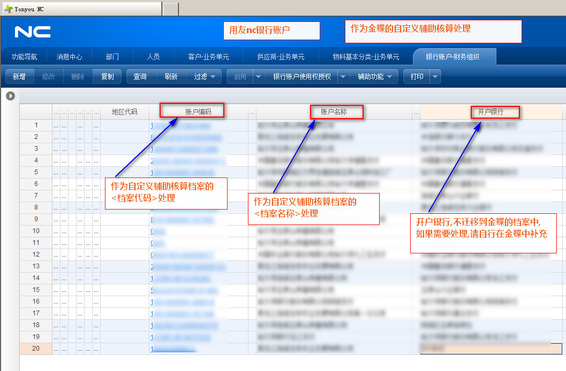Click the 新增 button
Viewport: 566px width, 371px height.
coord(19,77)
